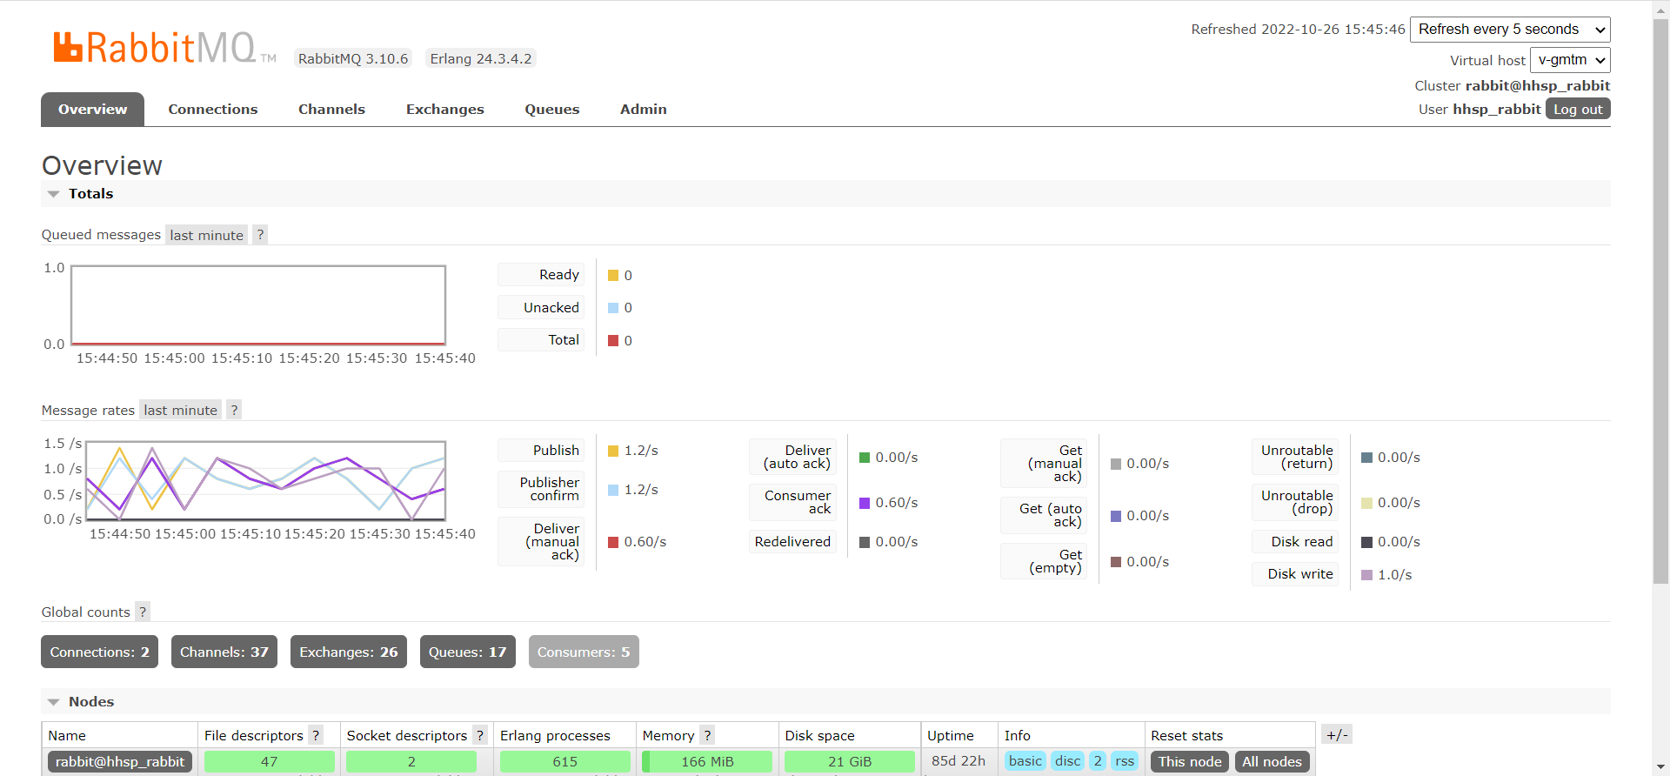Open help for Global counts
The width and height of the screenshot is (1670, 776).
coord(143,612)
